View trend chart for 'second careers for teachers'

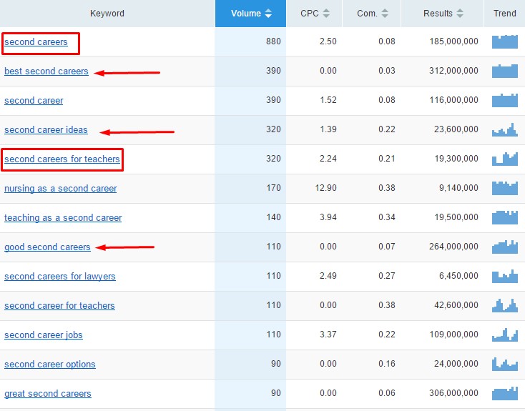click(504, 159)
